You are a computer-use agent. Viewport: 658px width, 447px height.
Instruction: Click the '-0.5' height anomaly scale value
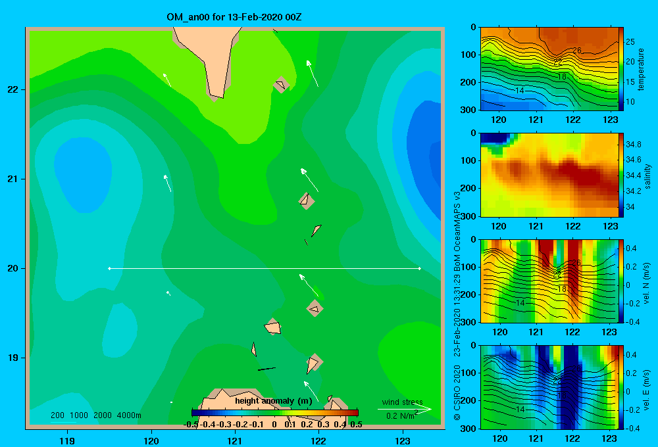click(191, 425)
